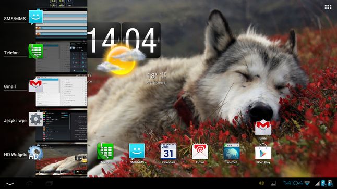Select the HD Widgets label in recents
337x189 pixels.
pos(16,155)
